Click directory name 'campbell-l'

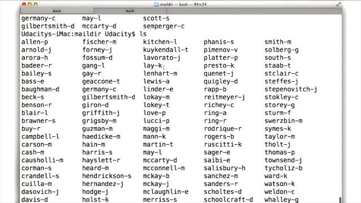point(40,136)
